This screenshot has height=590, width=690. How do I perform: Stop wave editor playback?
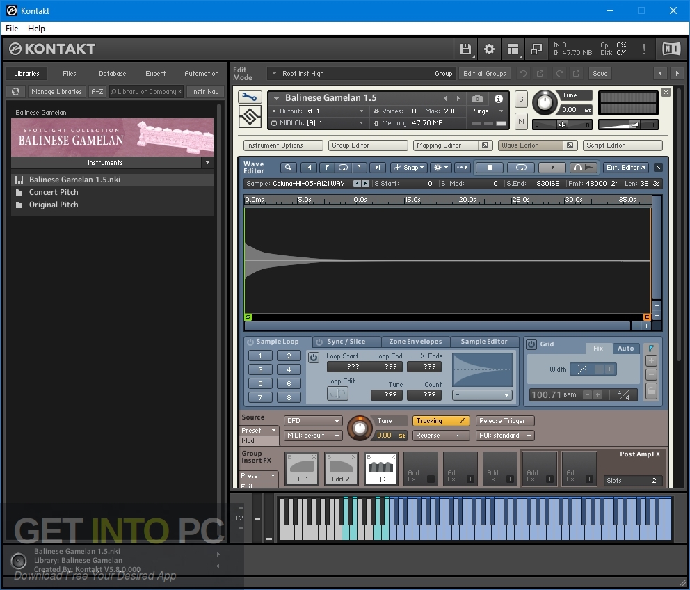(490, 167)
